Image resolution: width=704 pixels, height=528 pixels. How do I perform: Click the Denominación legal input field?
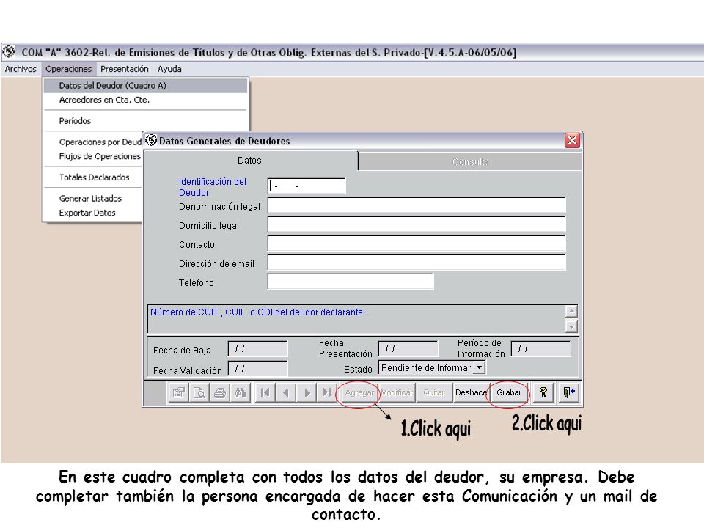point(417,205)
